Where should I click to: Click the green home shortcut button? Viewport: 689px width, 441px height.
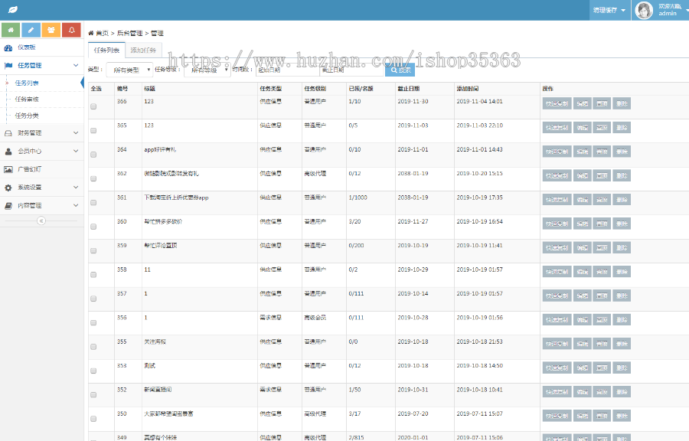[11, 31]
